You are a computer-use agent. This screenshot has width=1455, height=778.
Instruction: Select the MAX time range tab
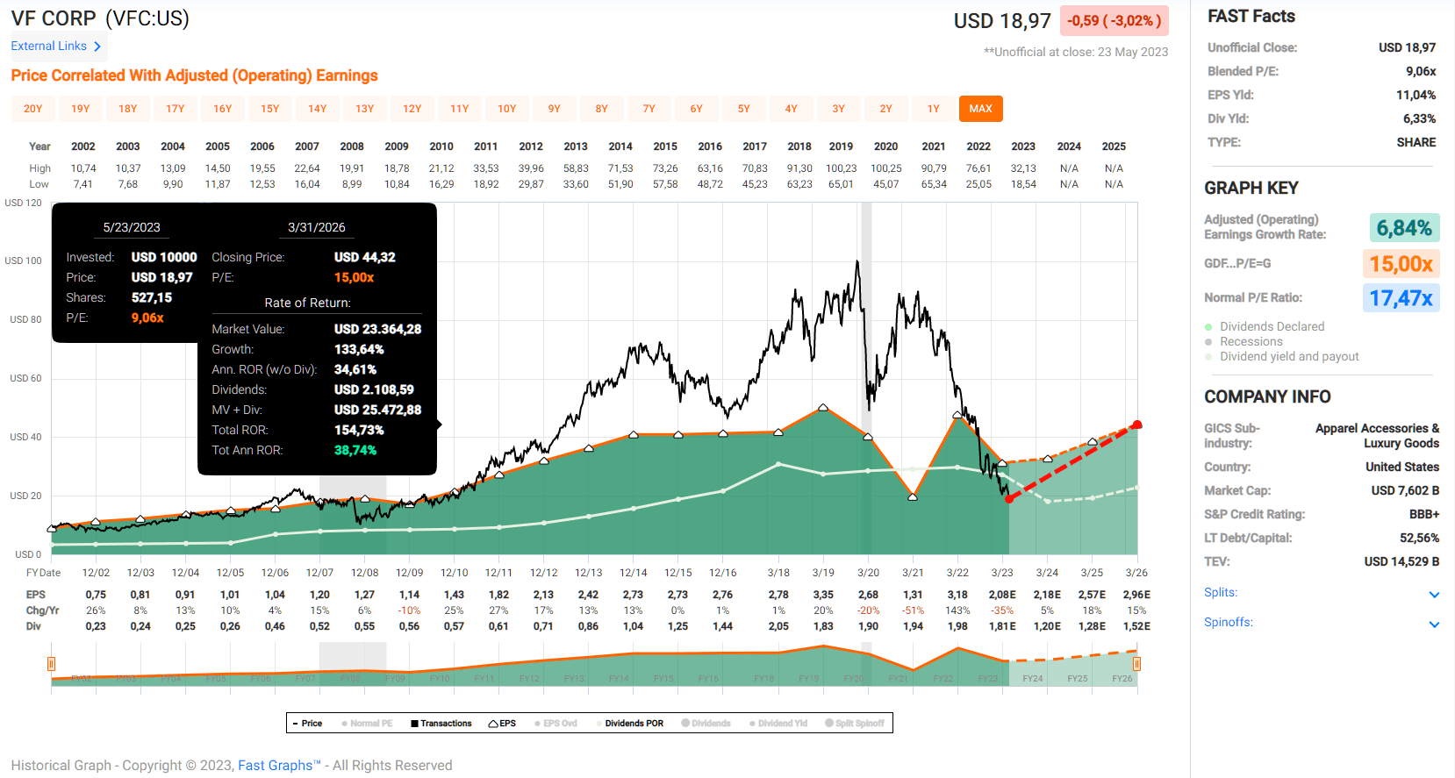tap(981, 109)
